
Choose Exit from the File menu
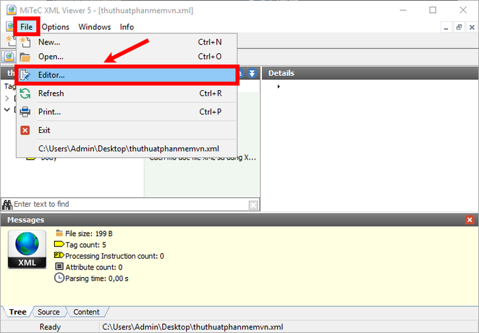pyautogui.click(x=127, y=130)
